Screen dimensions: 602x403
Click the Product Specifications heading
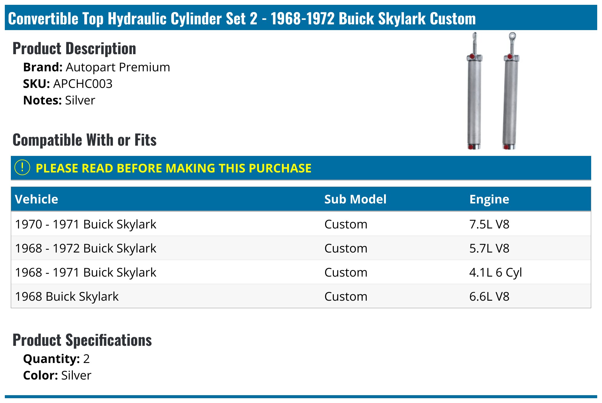(x=82, y=340)
